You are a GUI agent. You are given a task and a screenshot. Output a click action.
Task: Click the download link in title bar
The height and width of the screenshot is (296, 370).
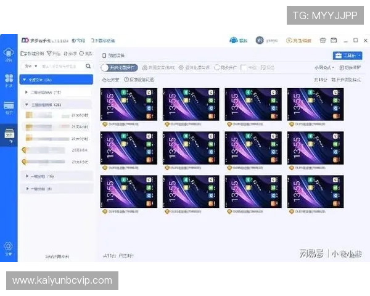pyautogui.click(x=102, y=41)
